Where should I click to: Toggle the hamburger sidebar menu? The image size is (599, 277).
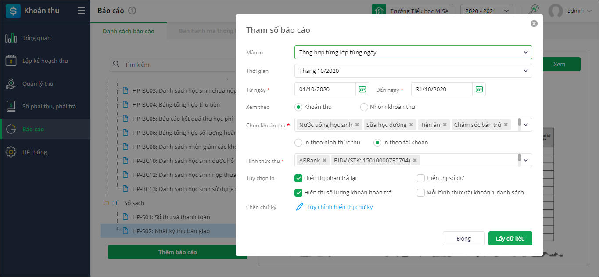(81, 11)
